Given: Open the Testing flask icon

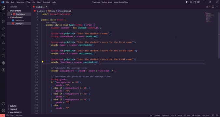Looking at the screenshot, I should 3,42.
